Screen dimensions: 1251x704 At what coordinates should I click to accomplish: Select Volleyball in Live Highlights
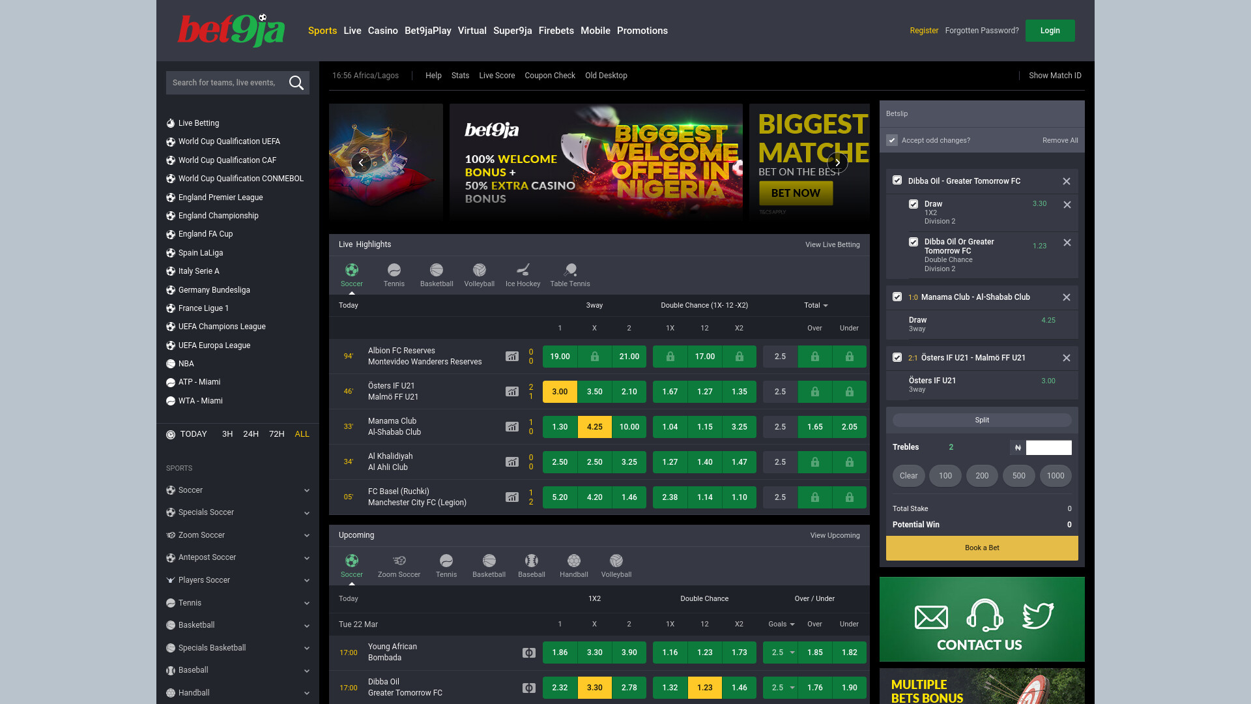coord(480,275)
